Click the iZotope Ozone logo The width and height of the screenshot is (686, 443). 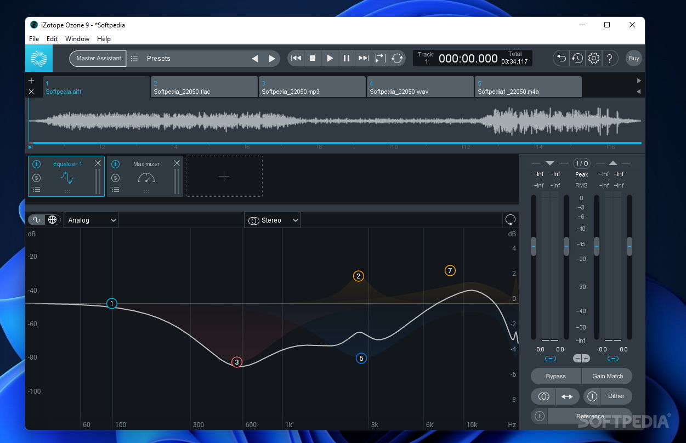[x=39, y=58]
